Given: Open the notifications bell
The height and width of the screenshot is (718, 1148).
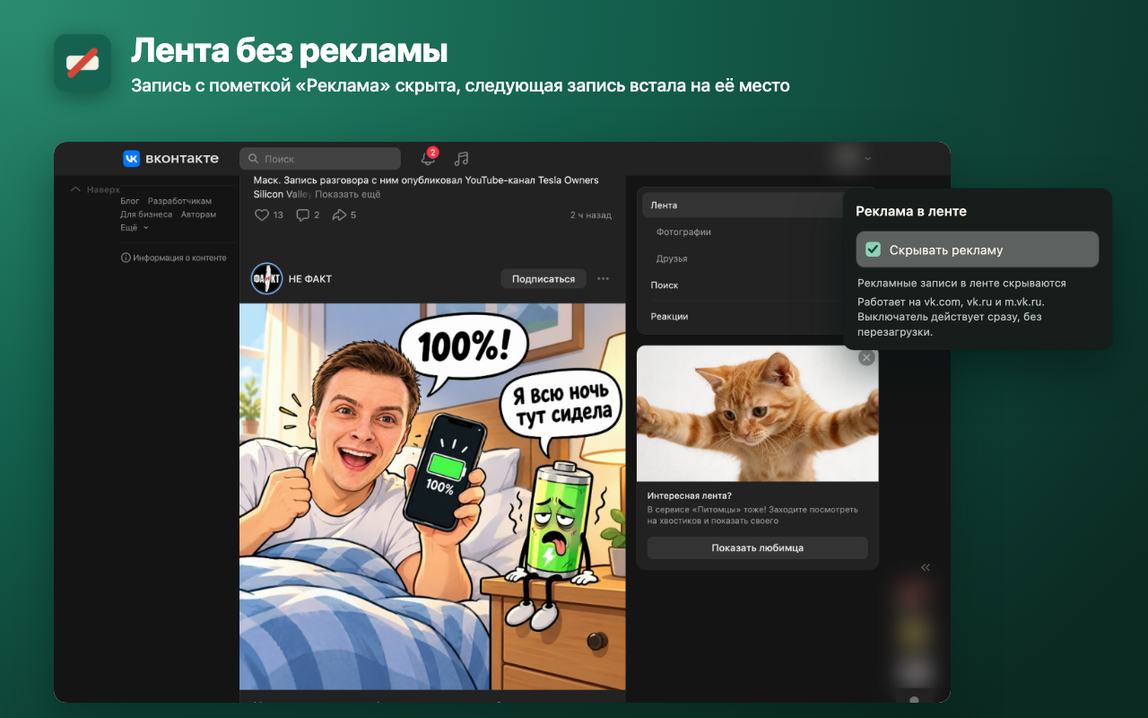Looking at the screenshot, I should pos(428,159).
